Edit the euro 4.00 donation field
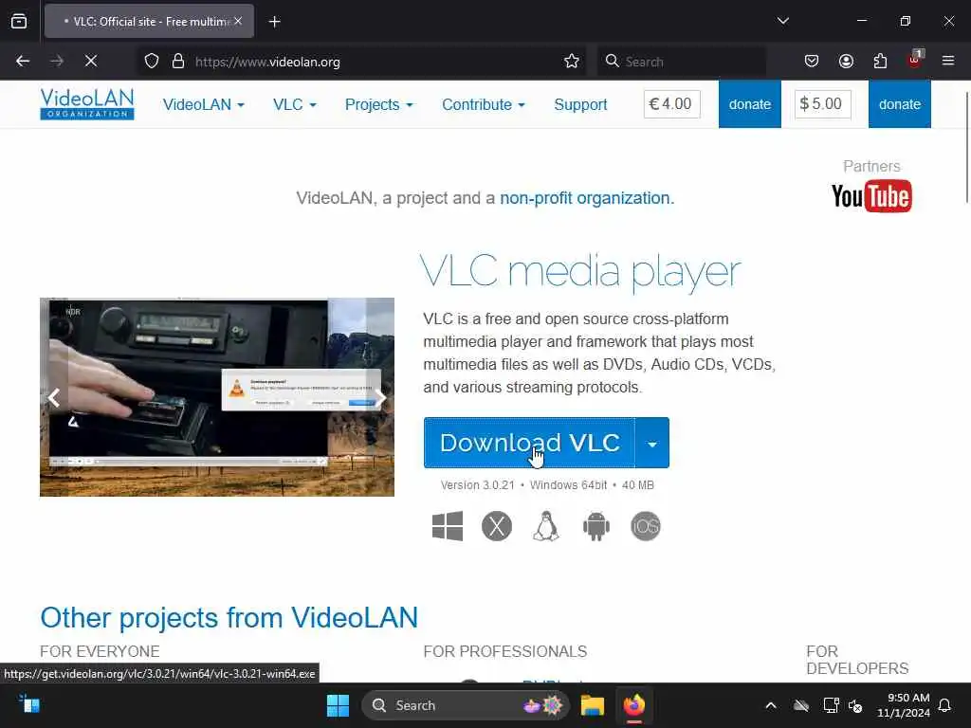The width and height of the screenshot is (971, 728). tap(672, 104)
